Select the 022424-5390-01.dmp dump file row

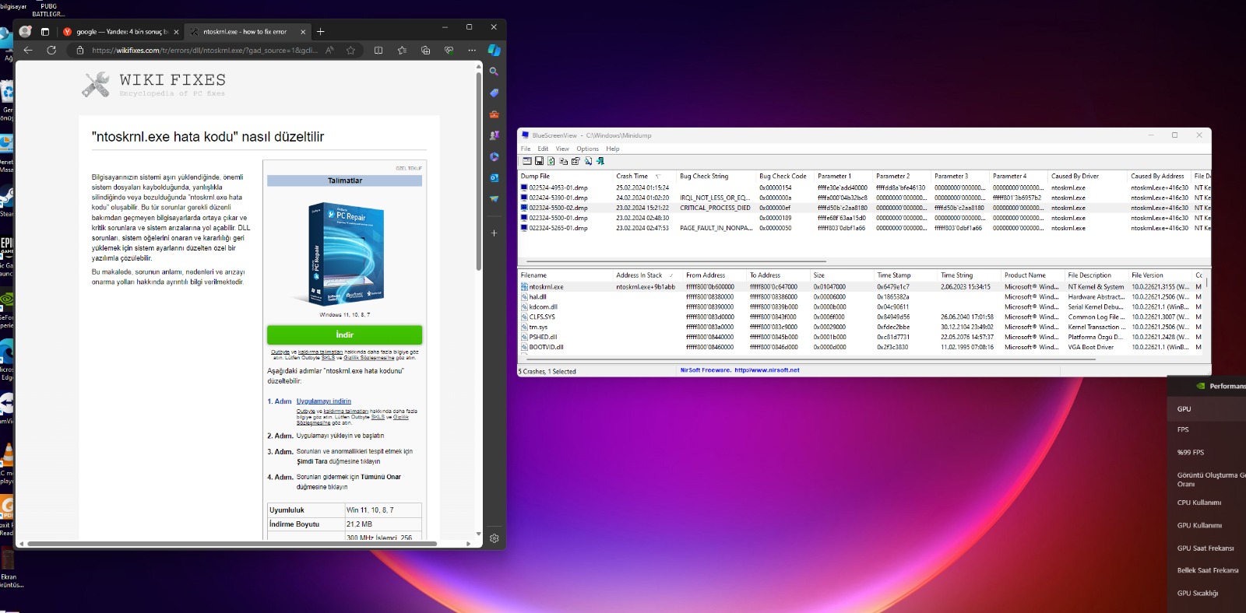[558, 198]
